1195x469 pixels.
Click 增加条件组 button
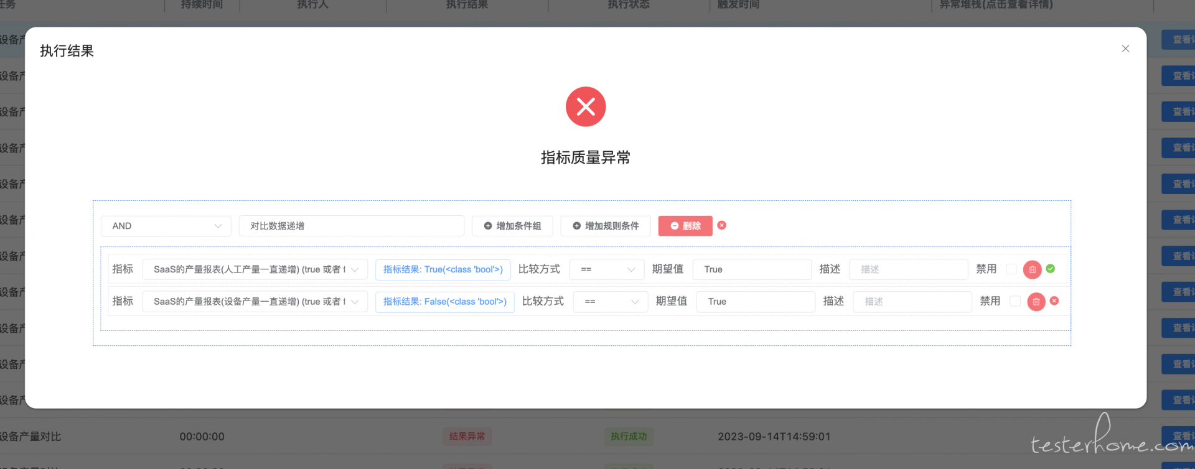coord(512,226)
